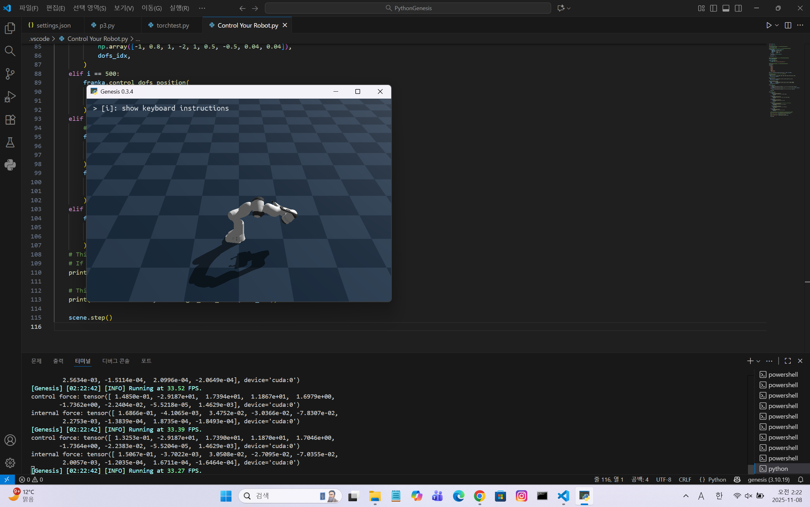810x507 pixels.
Task: Toggle the primary side bar layout
Action: point(713,8)
